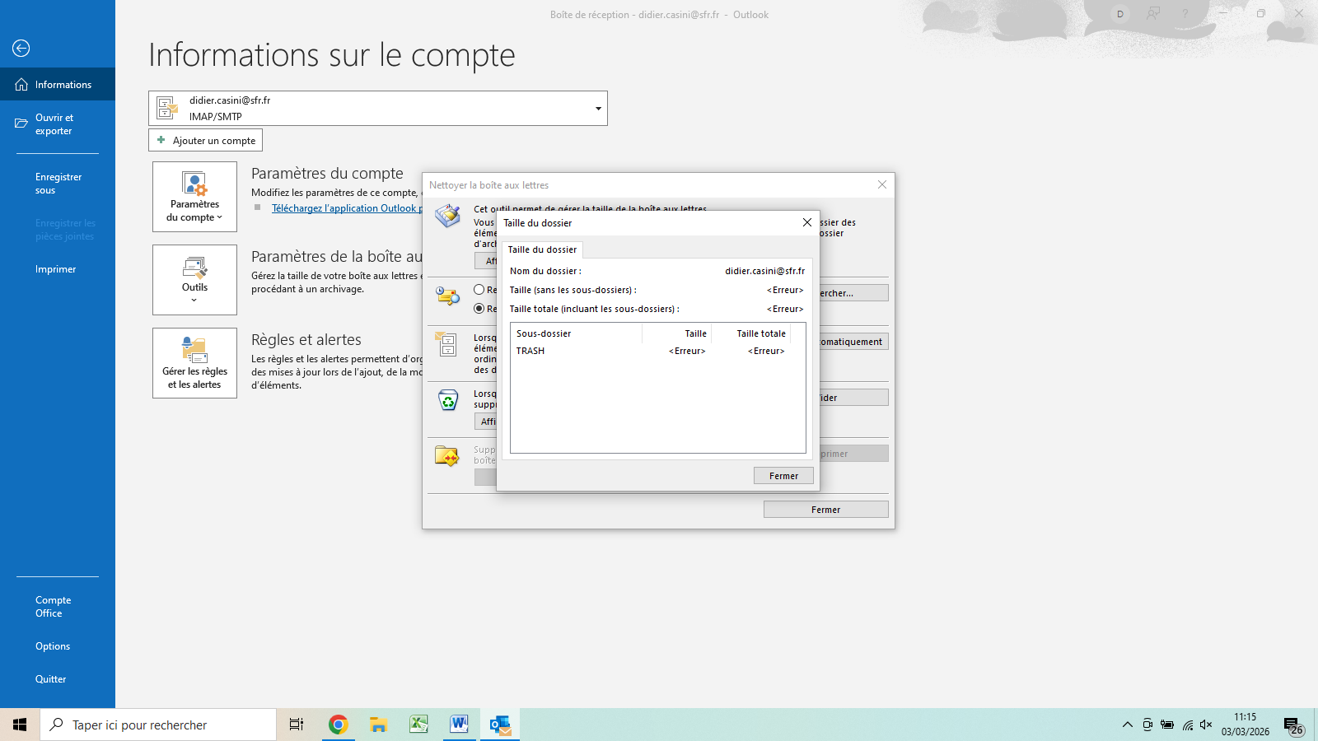Click the battery tray icon
The image size is (1318, 741).
[1167, 725]
